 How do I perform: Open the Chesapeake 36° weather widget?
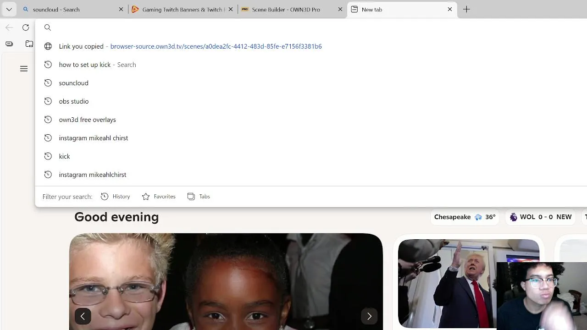coord(465,217)
